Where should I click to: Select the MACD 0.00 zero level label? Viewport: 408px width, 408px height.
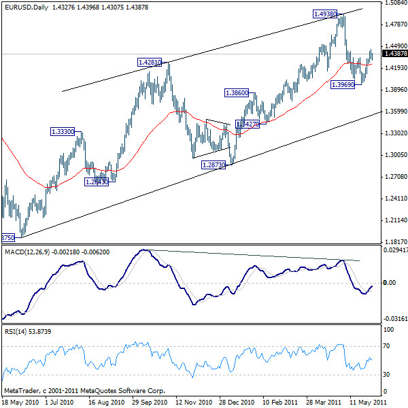click(390, 282)
